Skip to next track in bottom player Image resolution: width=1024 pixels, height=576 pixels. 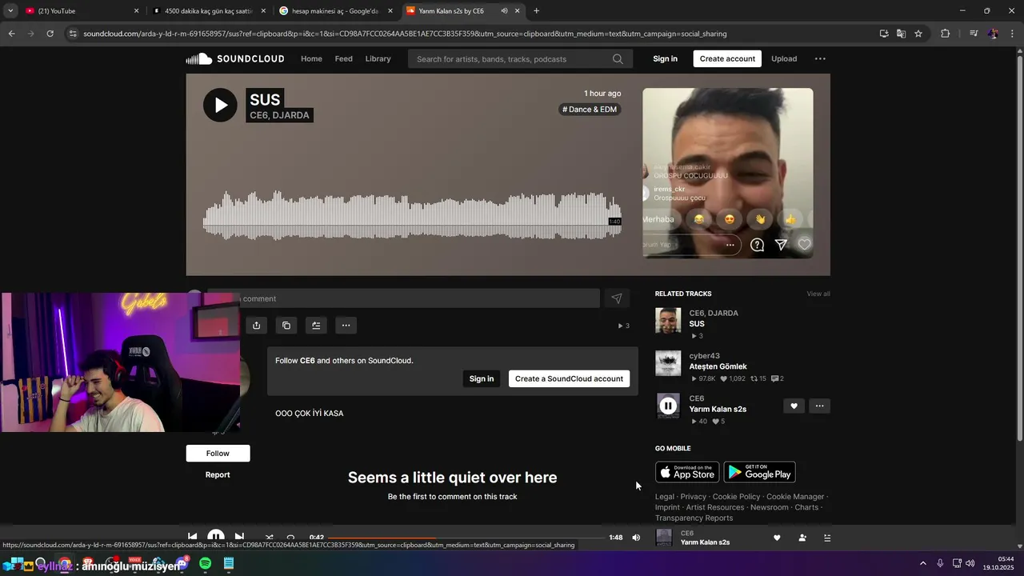click(239, 538)
